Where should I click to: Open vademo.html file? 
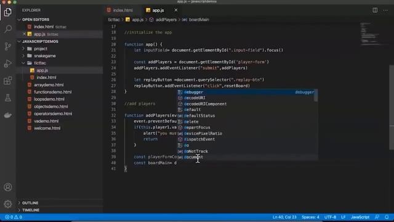pyautogui.click(x=46, y=121)
